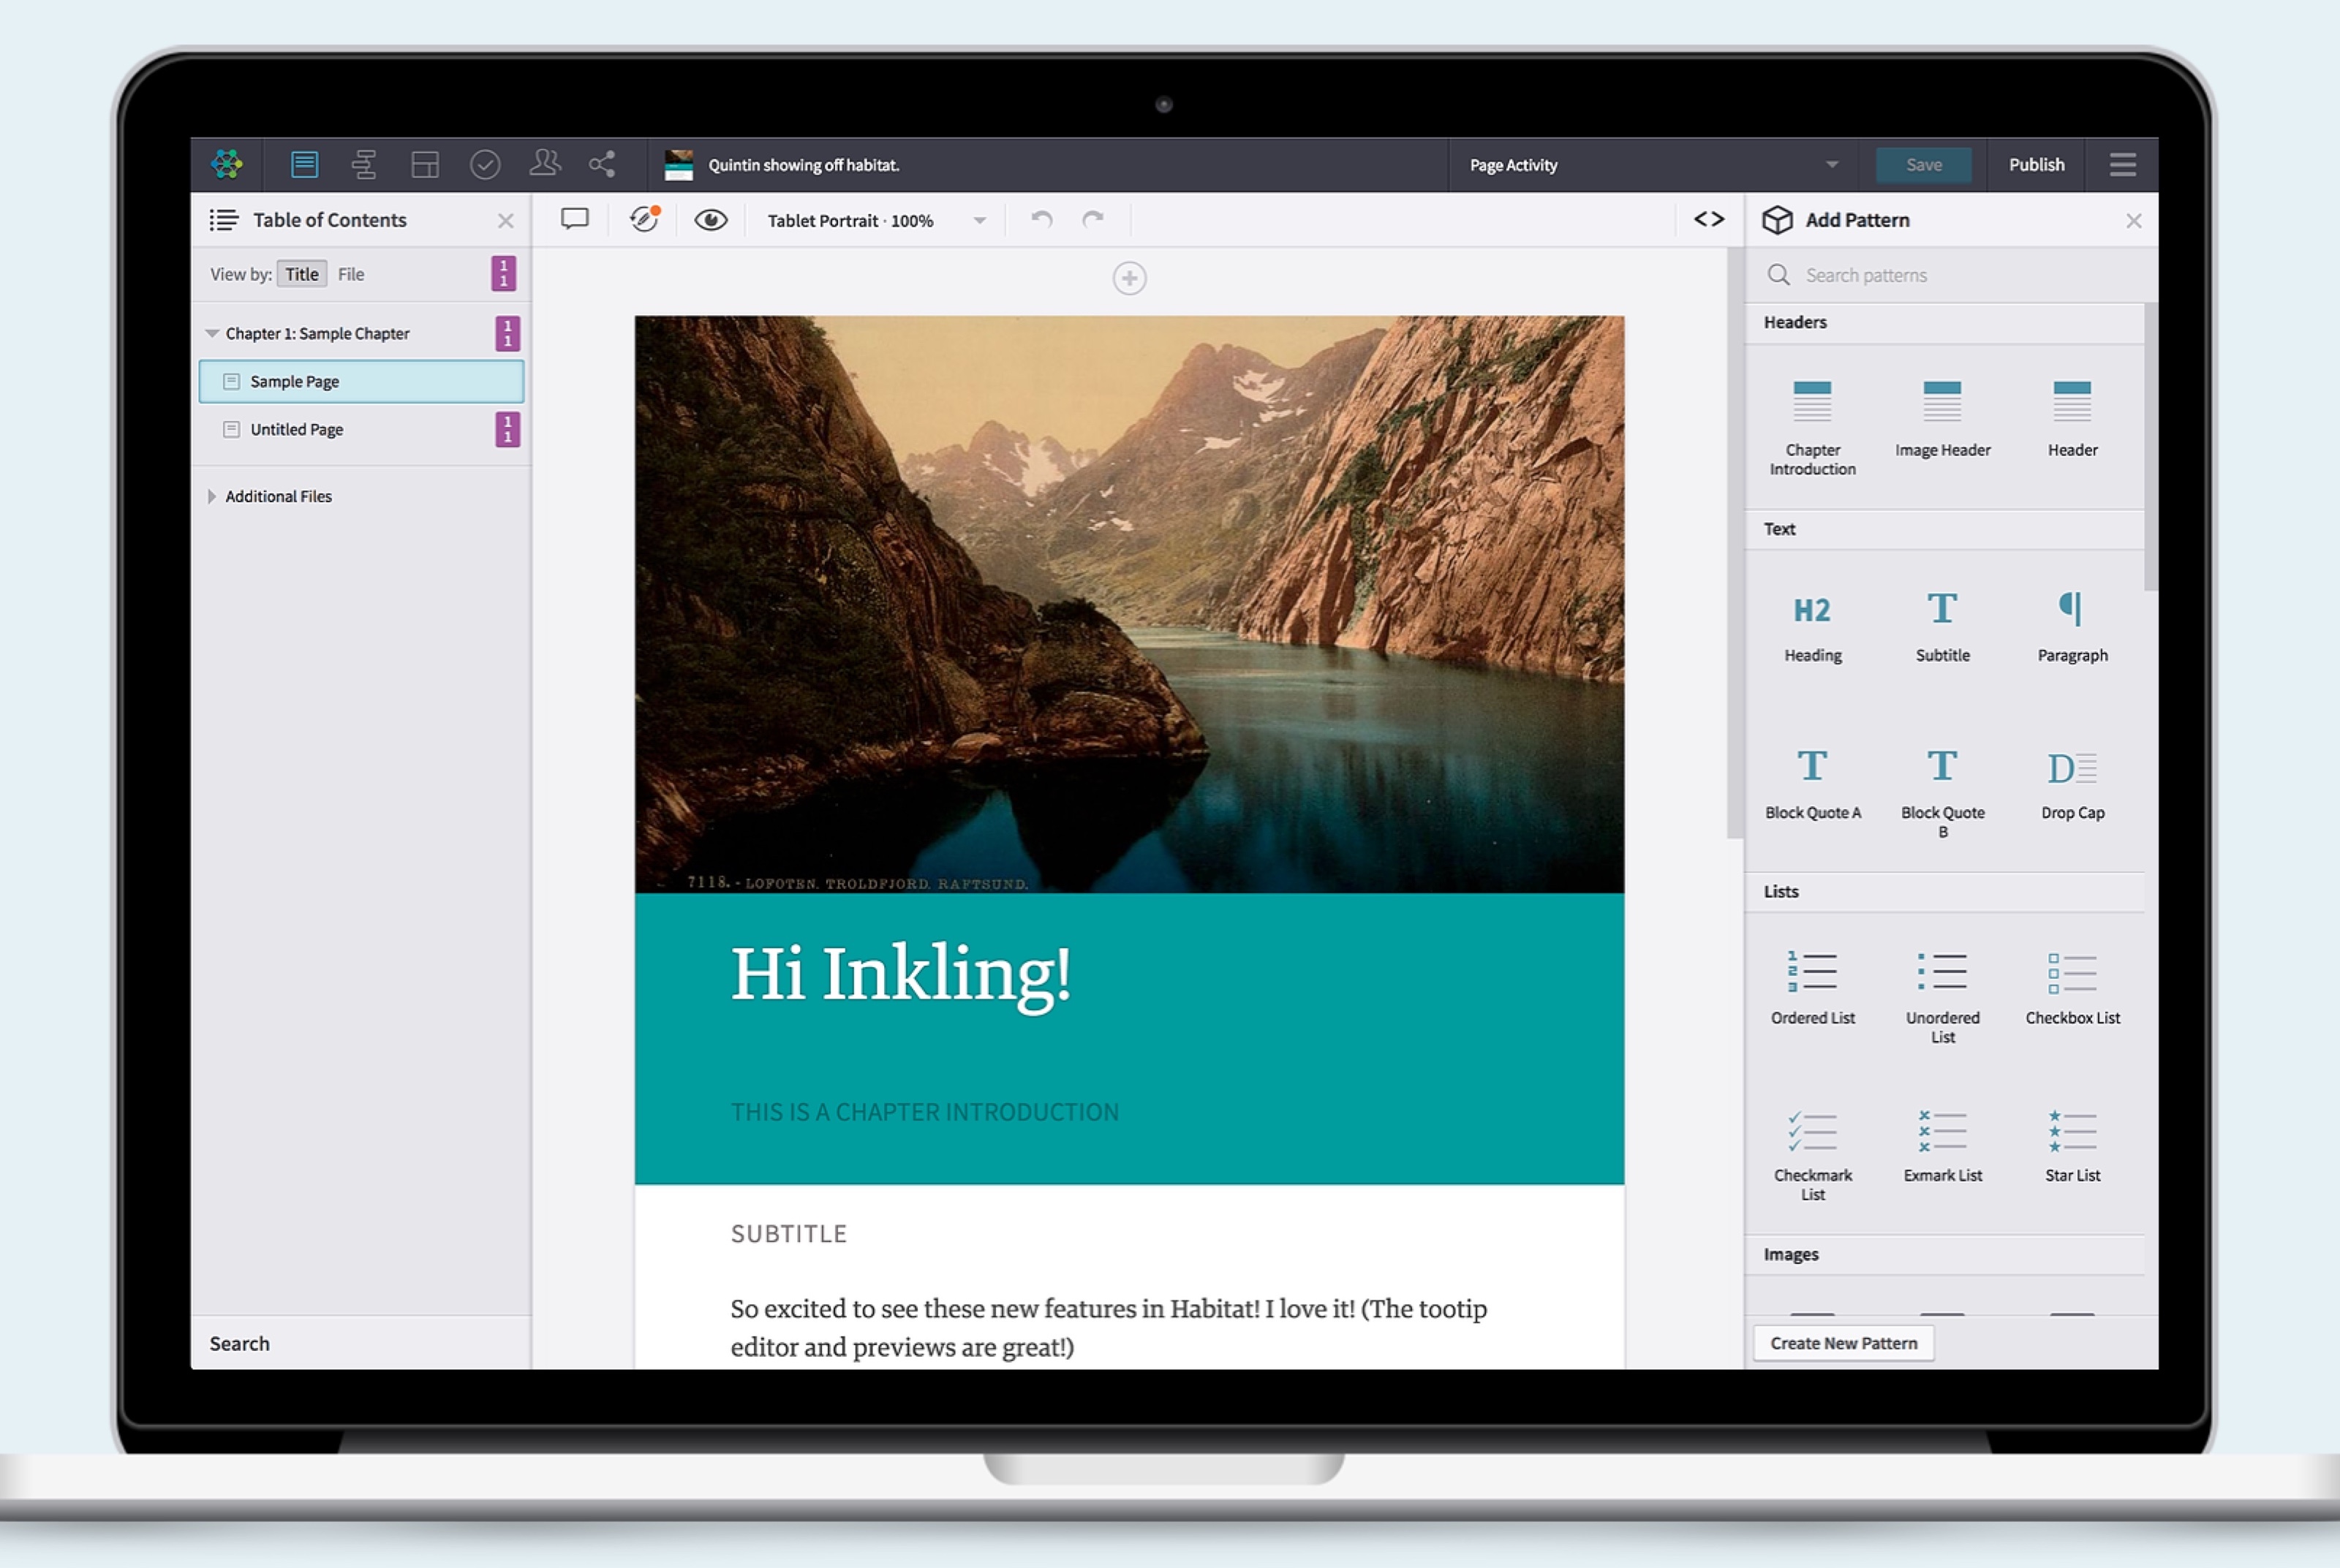This screenshot has width=2340, height=1568.
Task: Click the collaborators people icon
Action: [x=544, y=163]
